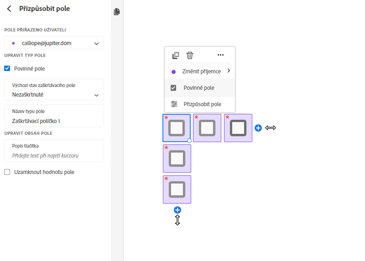The image size is (365, 261).
Task: Click the purple recipient color dot in menu
Action: [x=173, y=72]
